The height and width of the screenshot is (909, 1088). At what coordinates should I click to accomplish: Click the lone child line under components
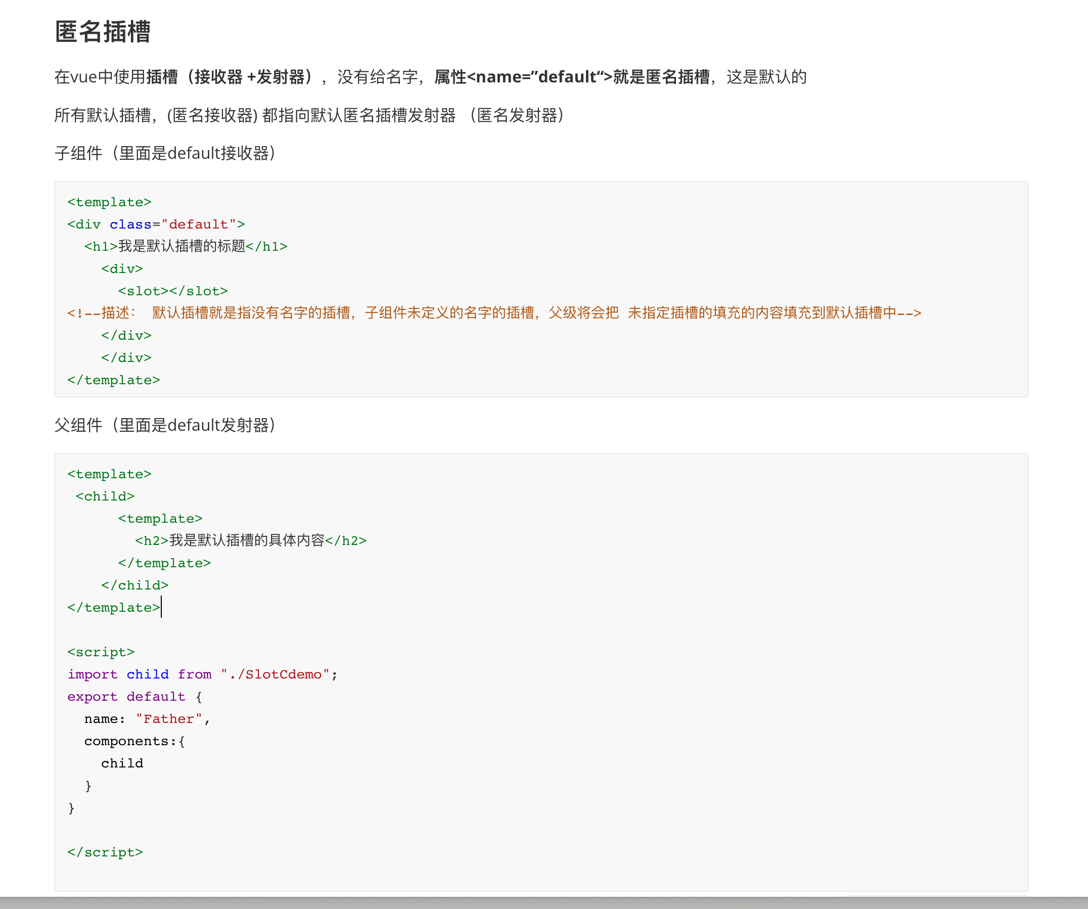coord(122,763)
